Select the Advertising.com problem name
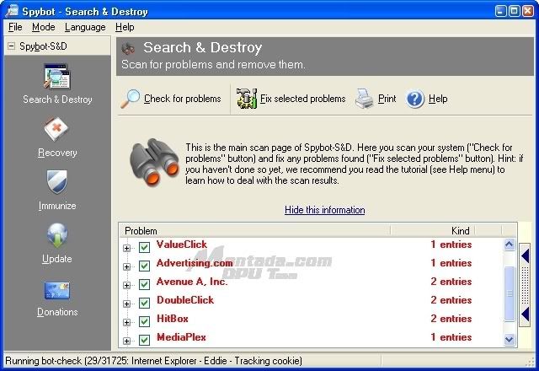This screenshot has width=539, height=371. (x=195, y=263)
